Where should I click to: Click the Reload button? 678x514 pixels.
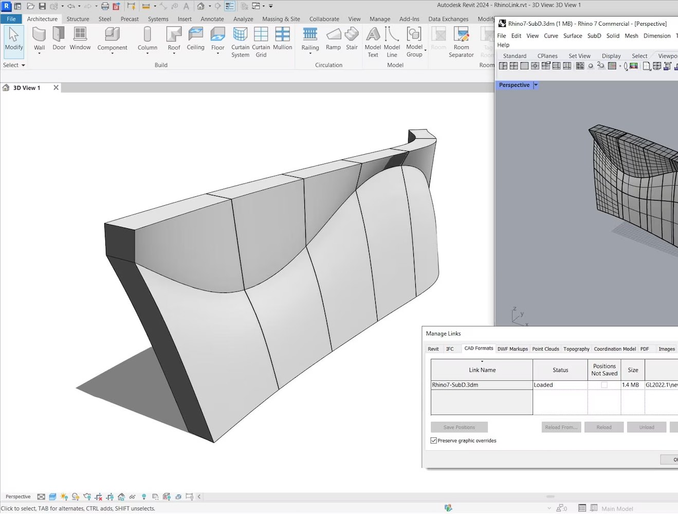coord(604,427)
